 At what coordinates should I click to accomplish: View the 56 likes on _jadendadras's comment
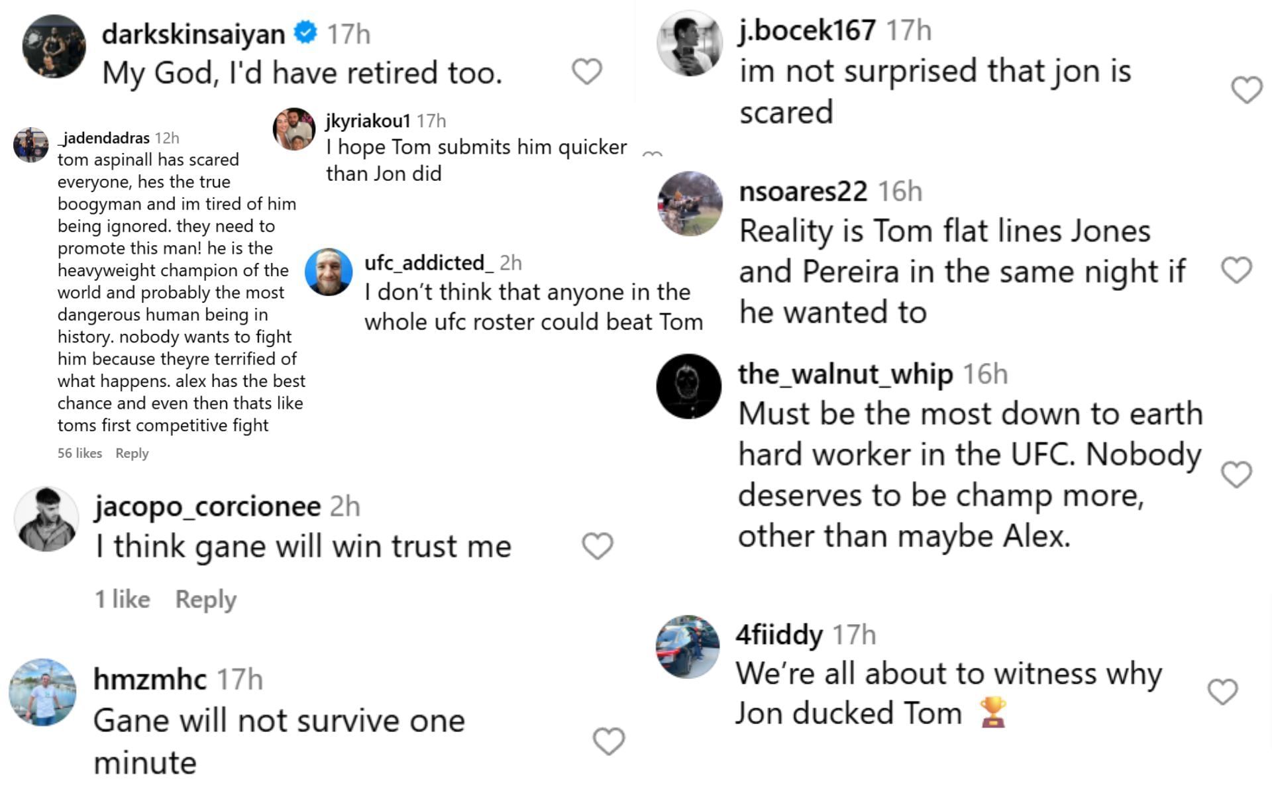[x=79, y=453]
